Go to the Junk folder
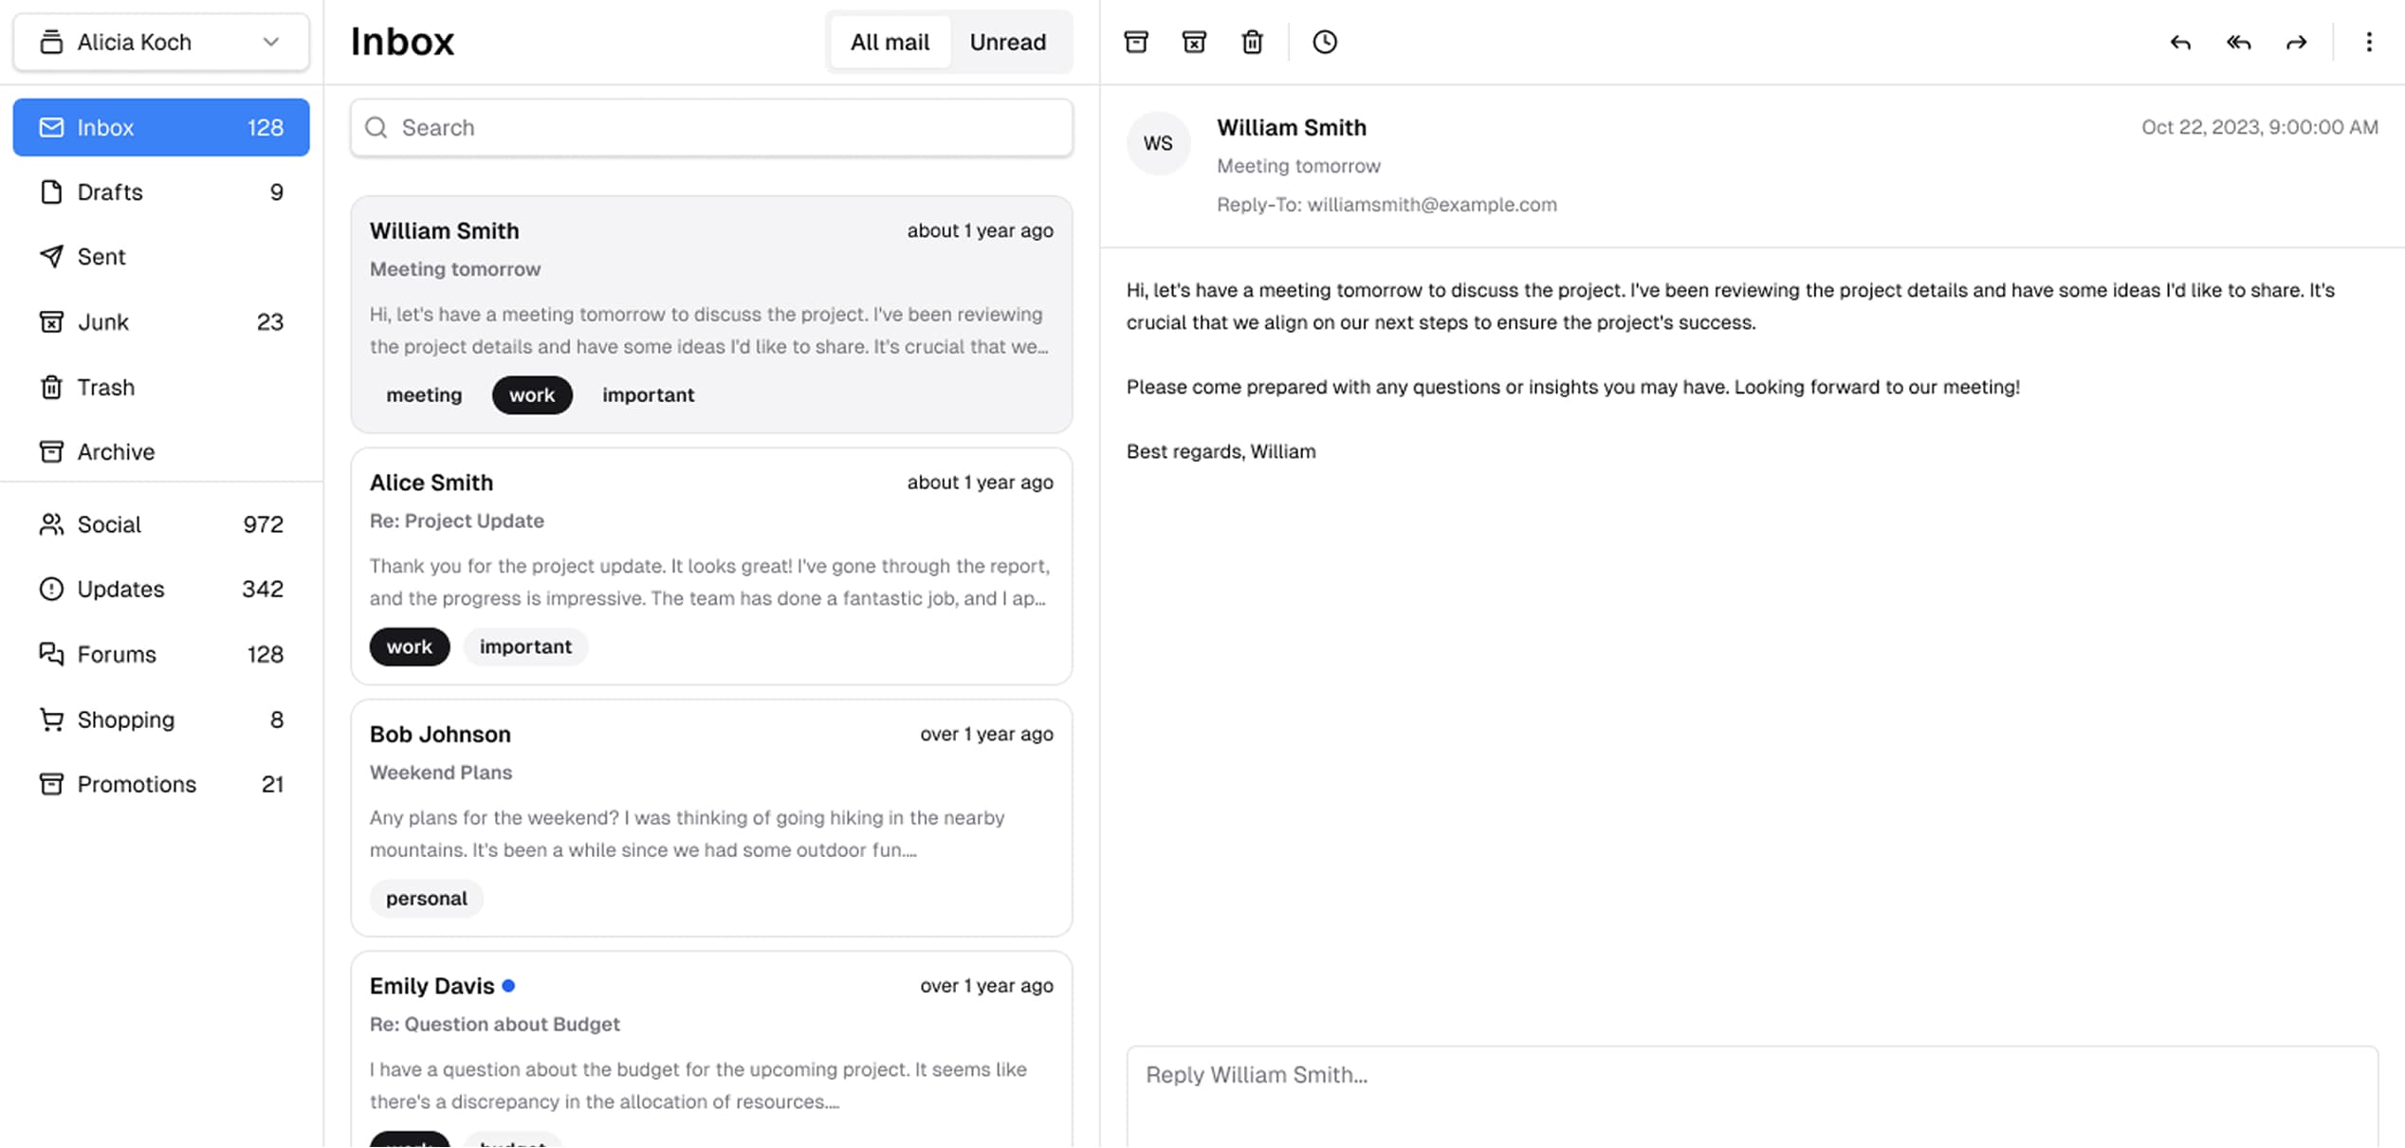Screen dimensions: 2405x1148 pyautogui.click(x=161, y=322)
